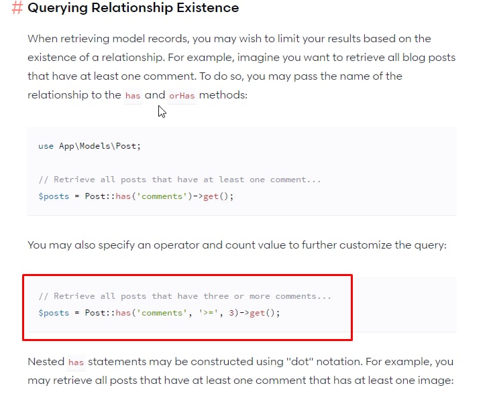The width and height of the screenshot is (489, 402).
Task: Click the inline "has" code before "and"
Action: point(133,96)
